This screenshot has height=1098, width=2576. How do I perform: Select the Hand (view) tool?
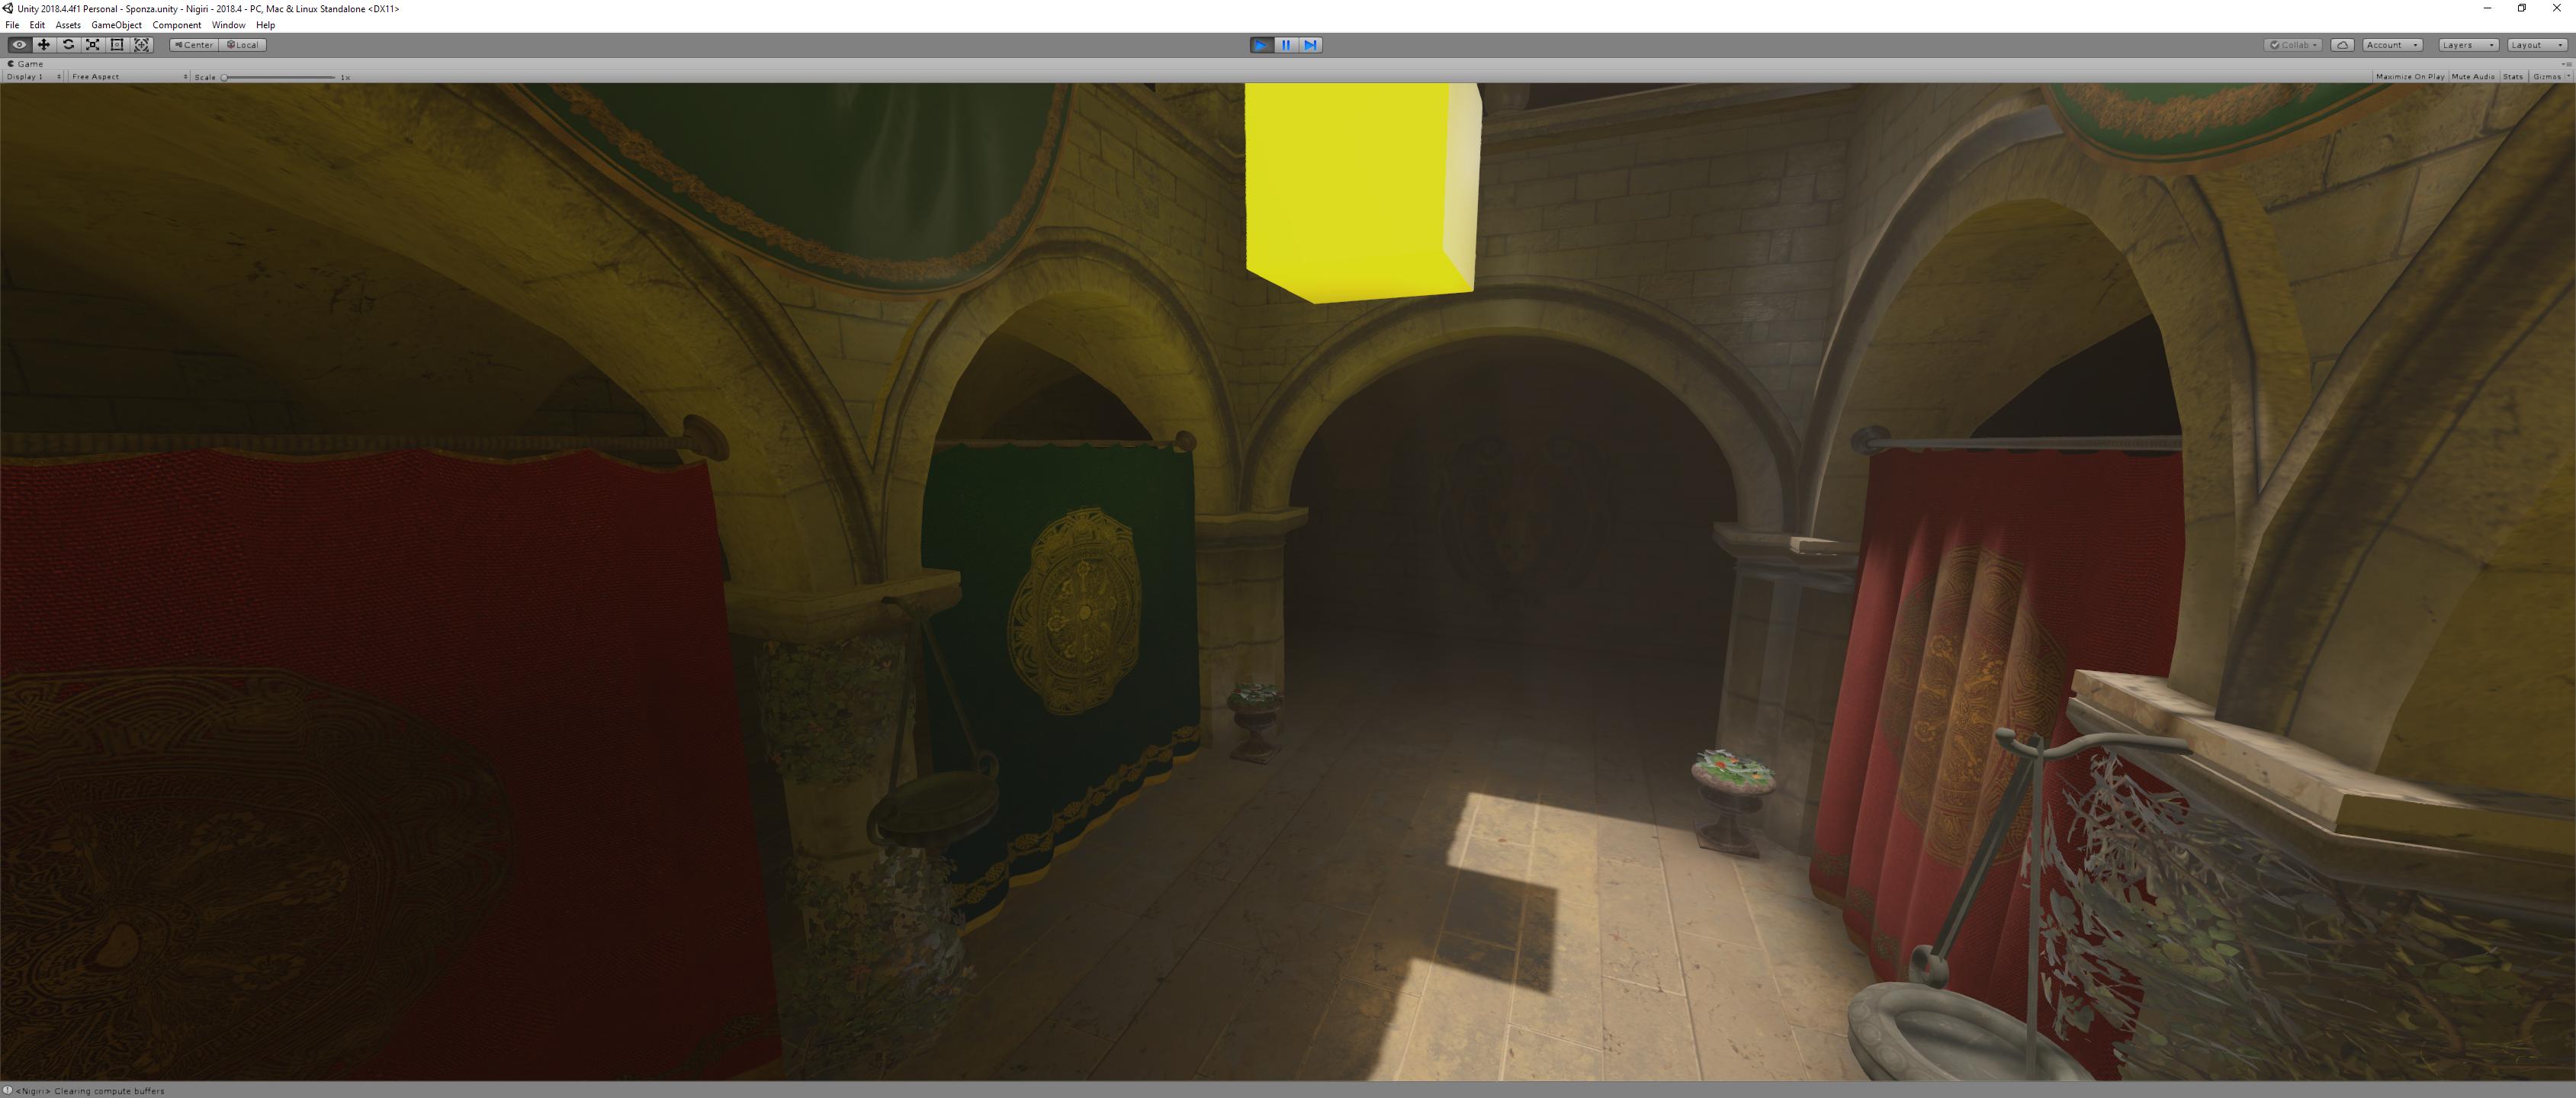click(x=19, y=45)
